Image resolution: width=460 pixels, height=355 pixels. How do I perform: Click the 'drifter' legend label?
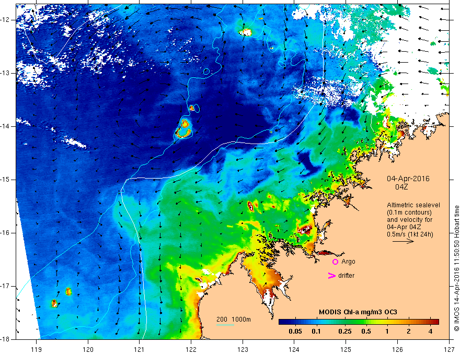click(346, 276)
